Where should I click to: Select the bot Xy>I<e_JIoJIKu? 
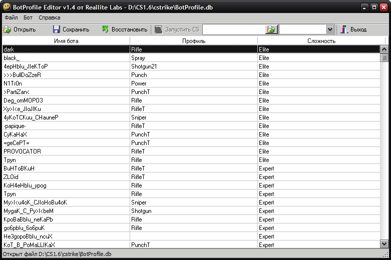[191, 109]
